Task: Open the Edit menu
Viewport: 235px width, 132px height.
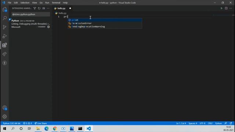Action: coord(16,3)
